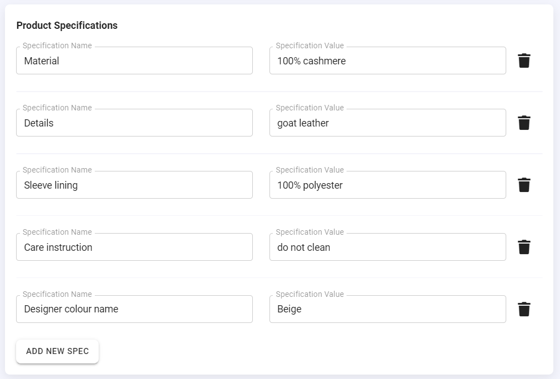Viewport: 560px width, 379px height.
Task: Click the Designer colour name input
Action: 133,309
